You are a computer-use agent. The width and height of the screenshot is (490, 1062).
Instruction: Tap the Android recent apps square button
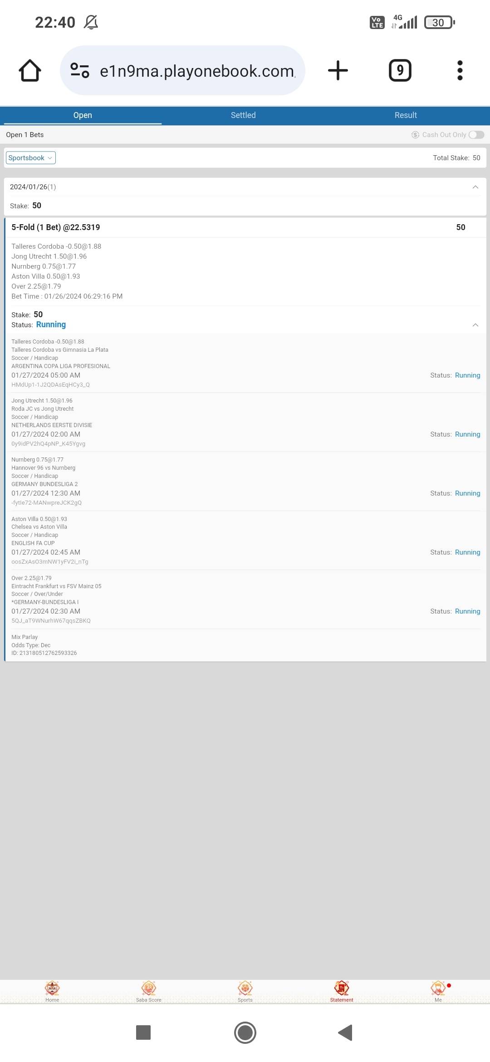pyautogui.click(x=143, y=1032)
